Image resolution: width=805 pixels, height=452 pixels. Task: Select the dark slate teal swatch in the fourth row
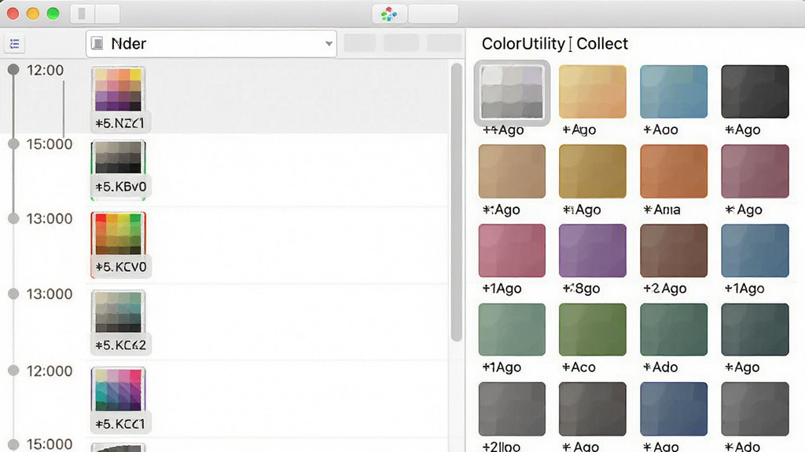click(x=755, y=330)
